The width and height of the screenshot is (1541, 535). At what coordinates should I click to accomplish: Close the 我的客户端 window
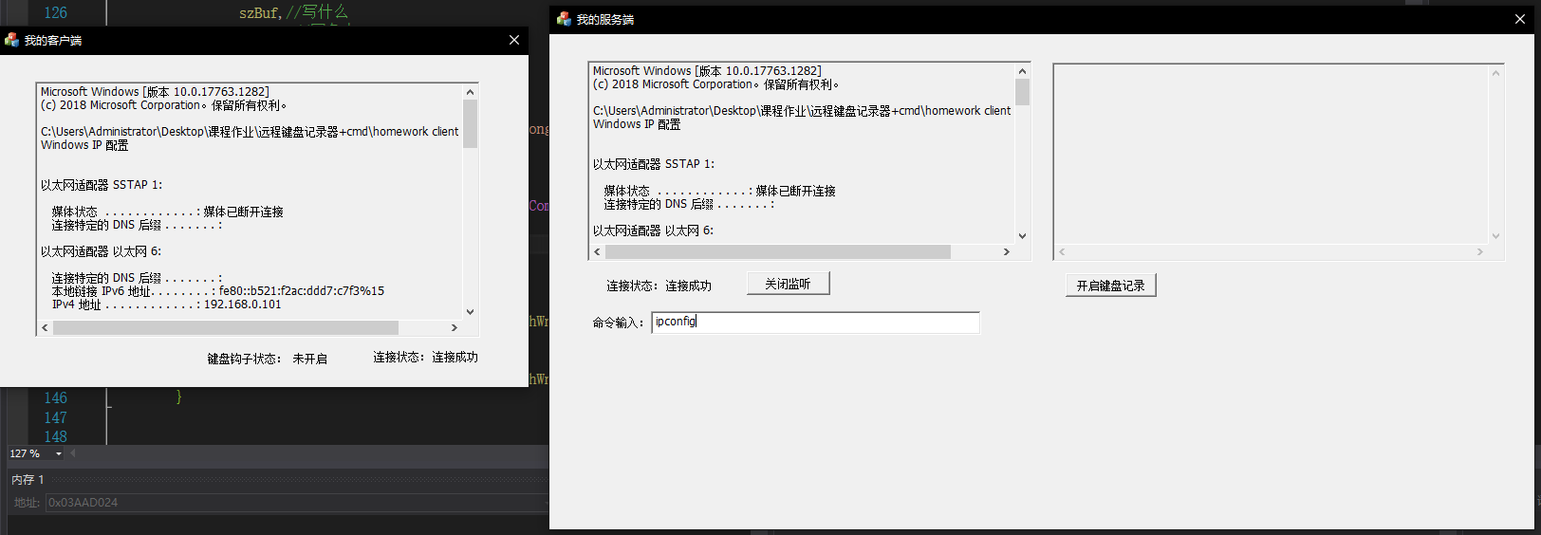pyautogui.click(x=514, y=40)
